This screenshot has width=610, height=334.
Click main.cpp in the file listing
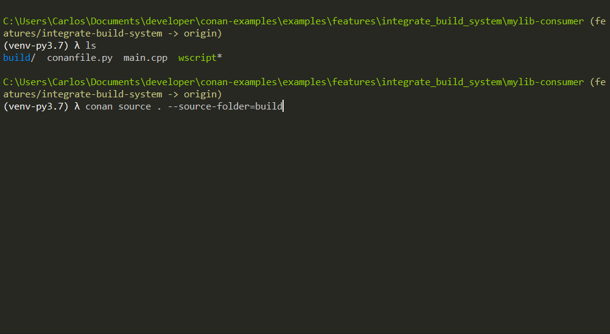point(145,58)
